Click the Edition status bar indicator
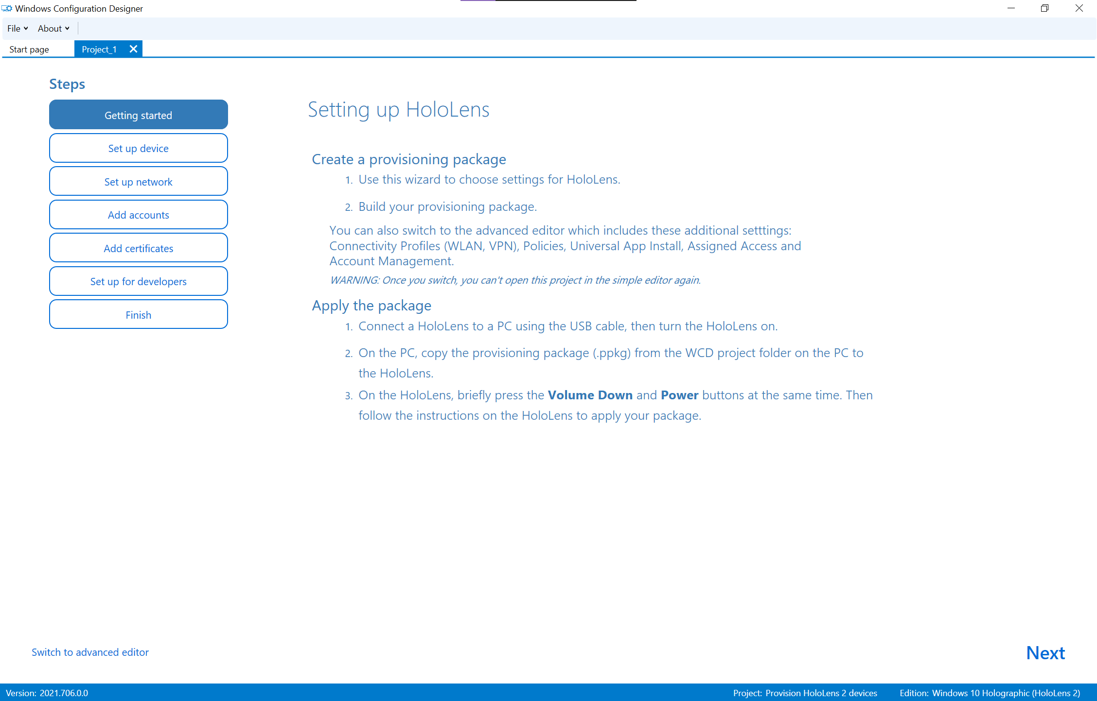This screenshot has height=701, width=1097. [994, 692]
